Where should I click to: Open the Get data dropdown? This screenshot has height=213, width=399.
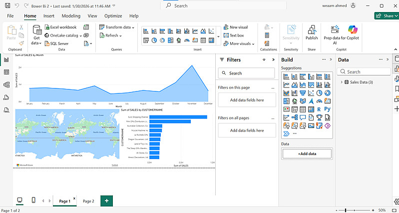[x=36, y=35]
